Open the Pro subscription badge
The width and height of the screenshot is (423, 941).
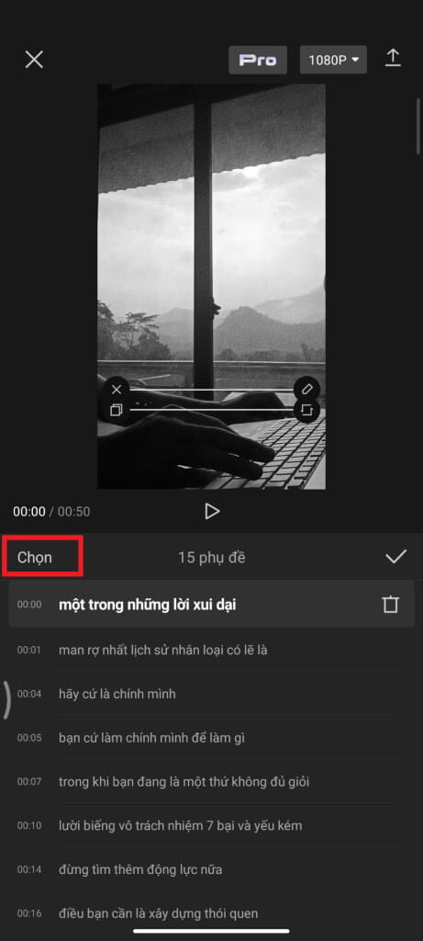click(258, 60)
